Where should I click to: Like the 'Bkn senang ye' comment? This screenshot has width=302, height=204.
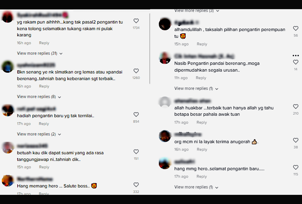coord(136,71)
